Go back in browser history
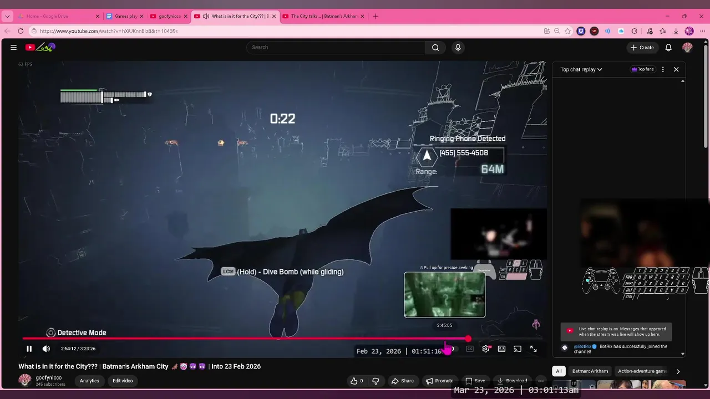 (7, 31)
